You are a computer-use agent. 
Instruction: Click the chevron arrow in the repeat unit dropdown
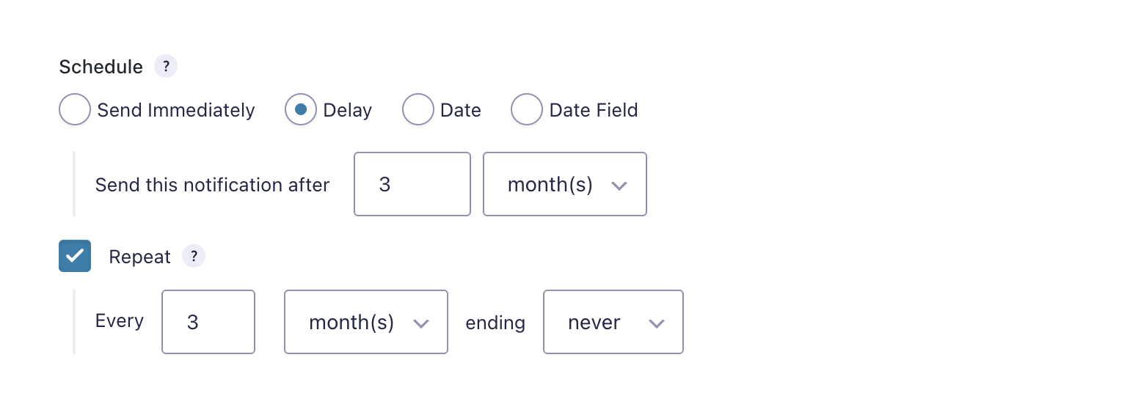click(420, 323)
